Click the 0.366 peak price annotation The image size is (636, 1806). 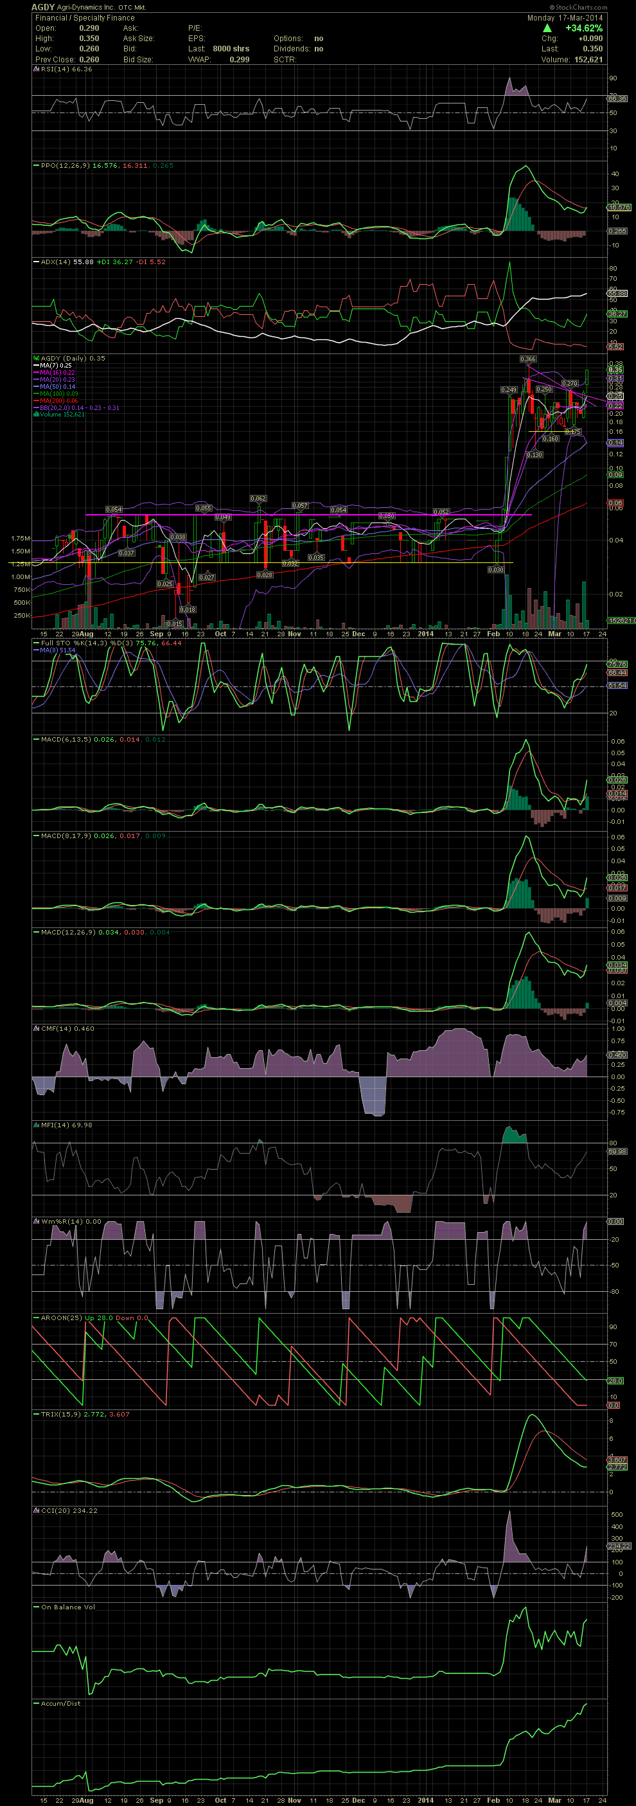coord(528,359)
